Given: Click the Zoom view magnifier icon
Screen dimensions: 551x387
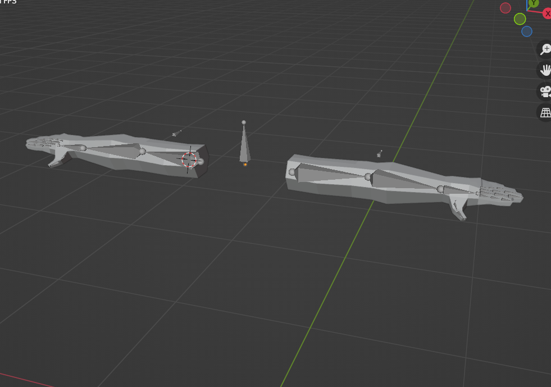Looking at the screenshot, I should pos(545,49).
